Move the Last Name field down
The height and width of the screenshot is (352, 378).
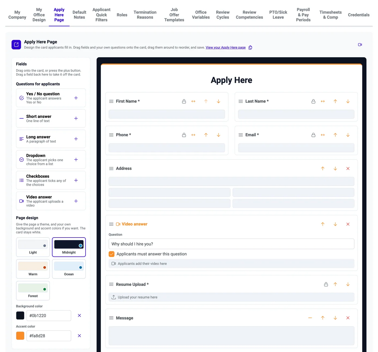348,101
